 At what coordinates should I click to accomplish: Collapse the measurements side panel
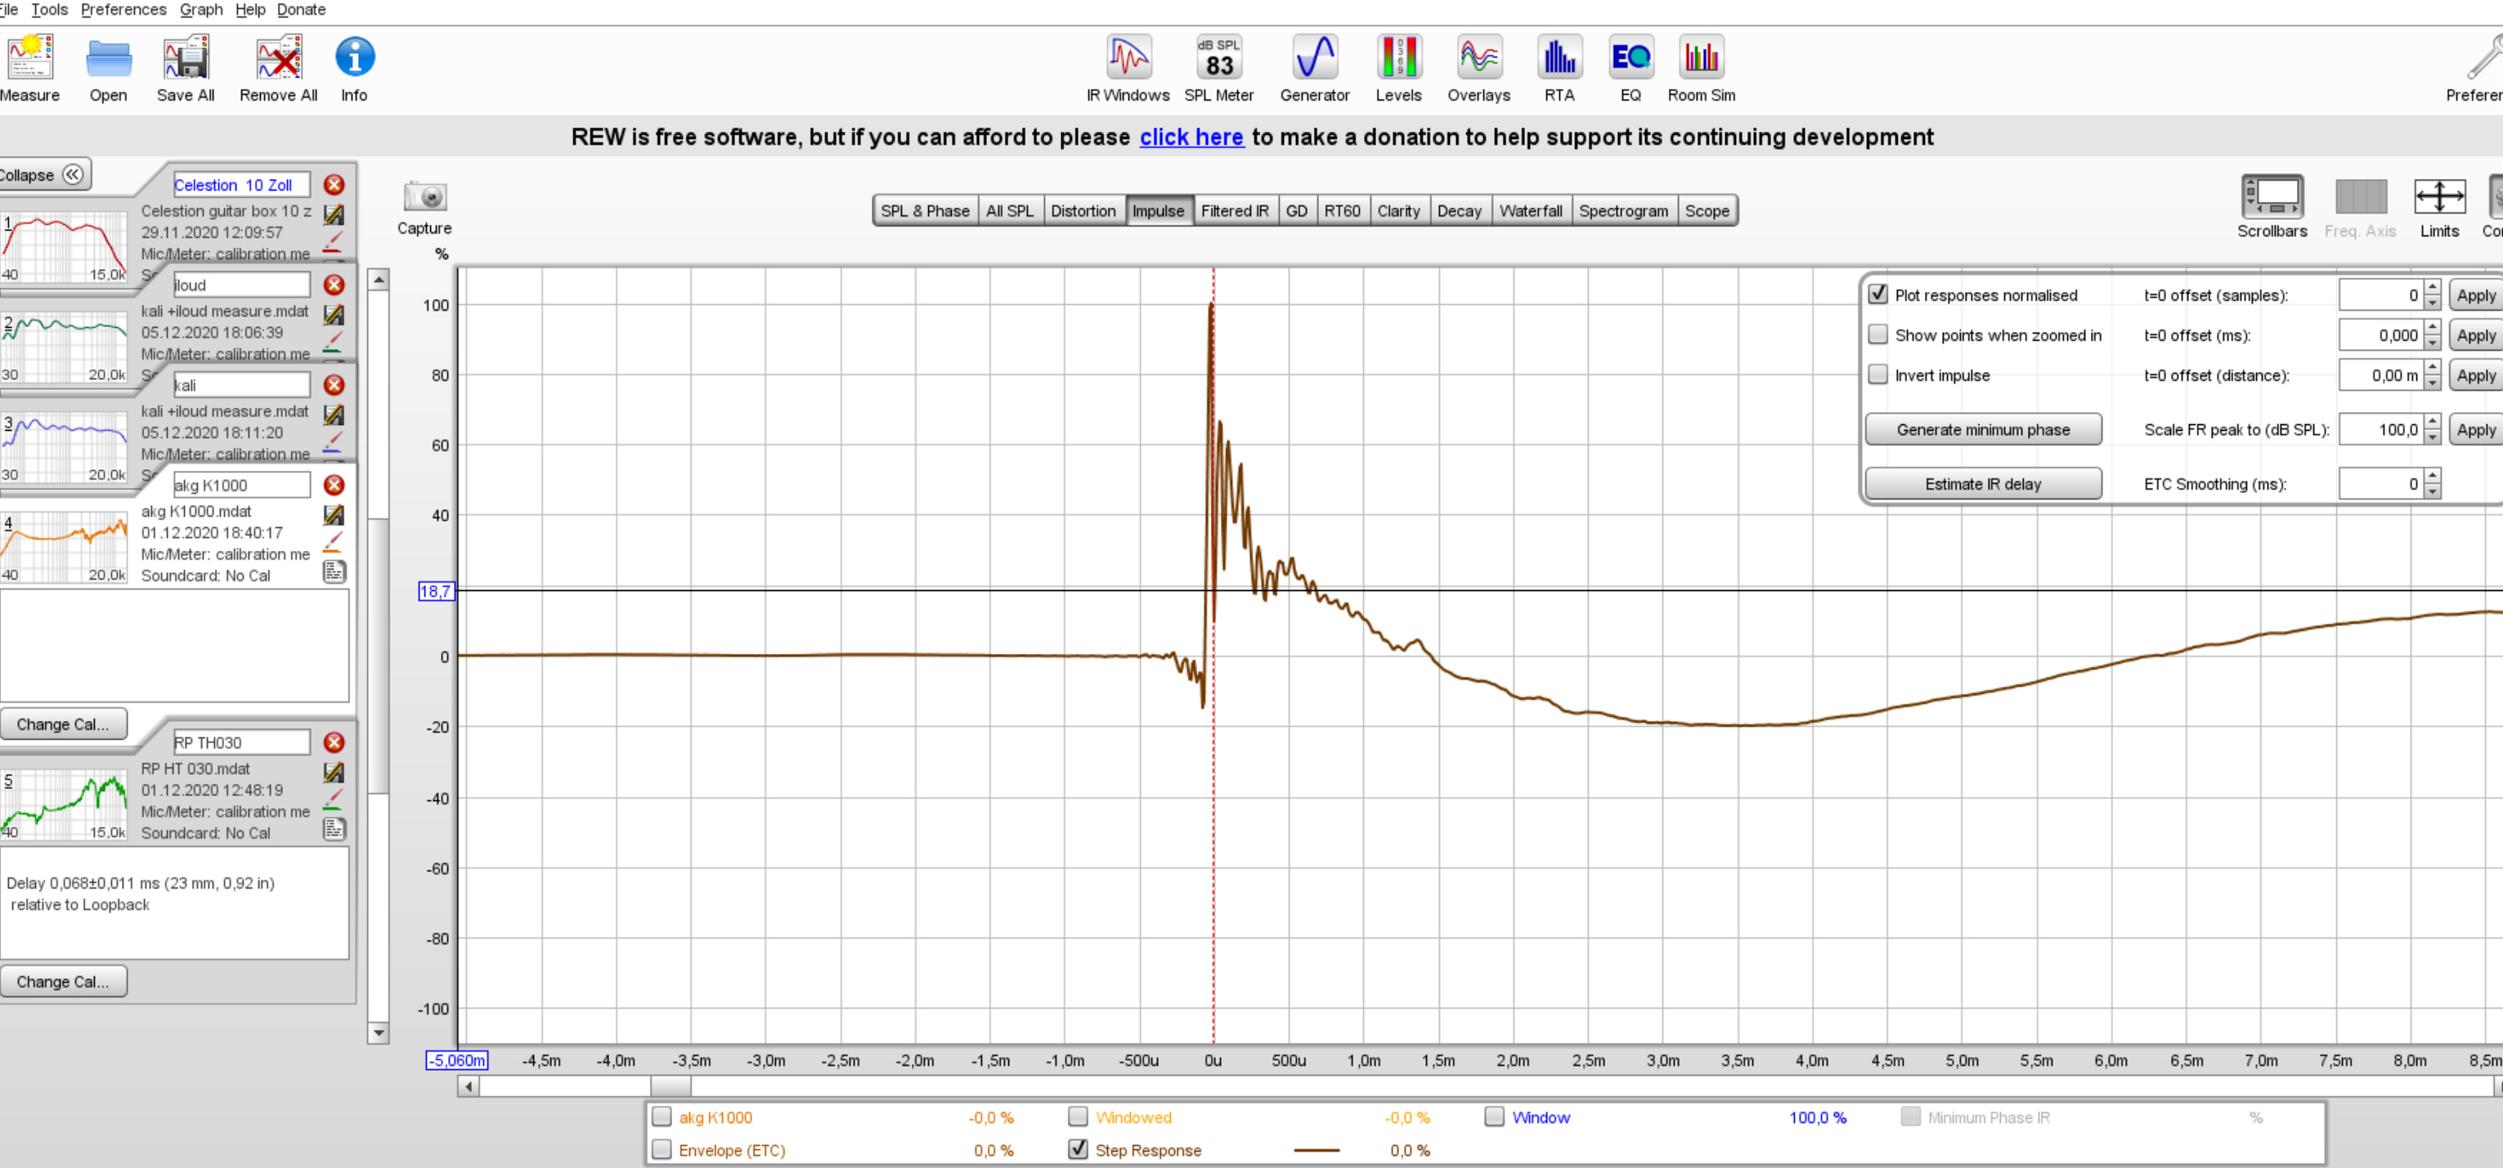pyautogui.click(x=45, y=175)
